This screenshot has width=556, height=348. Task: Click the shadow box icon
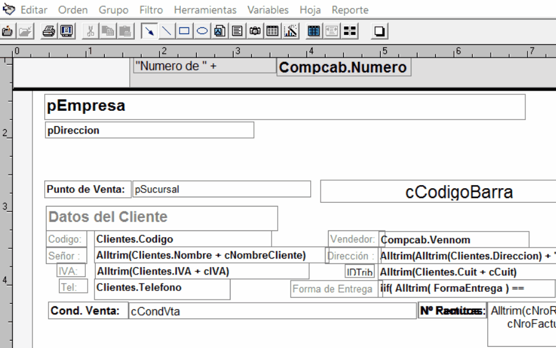click(x=379, y=31)
